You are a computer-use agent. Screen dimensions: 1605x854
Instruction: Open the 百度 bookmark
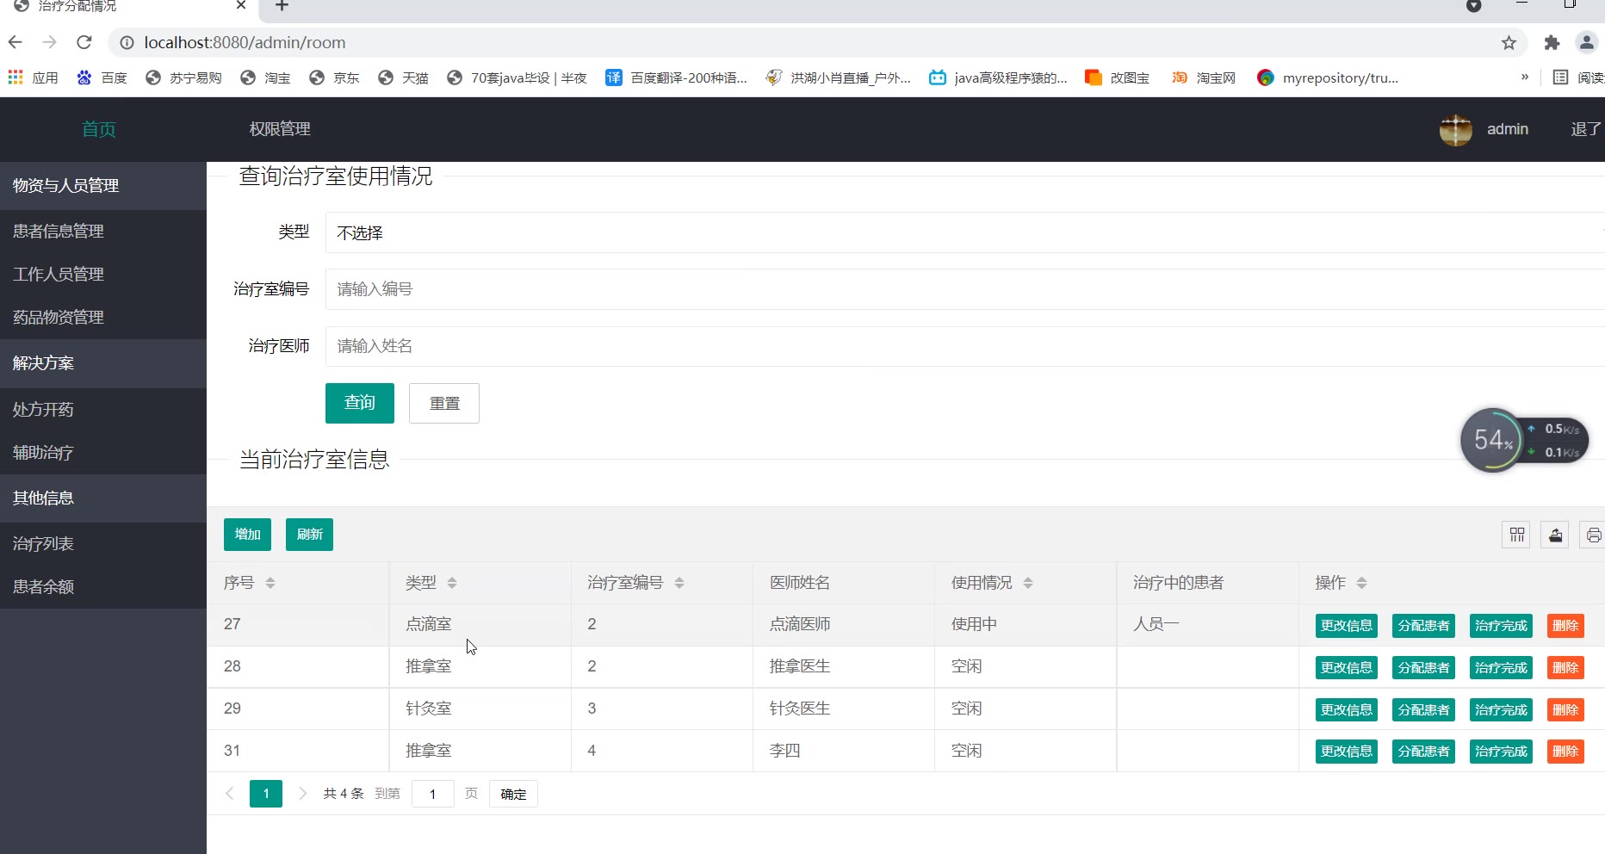(x=102, y=77)
